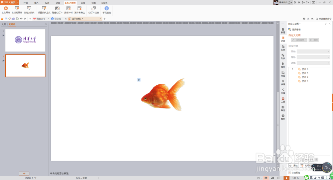Switch to the 大纲 (Outline) pane tab
The image size is (333, 180).
[x=4, y=24]
